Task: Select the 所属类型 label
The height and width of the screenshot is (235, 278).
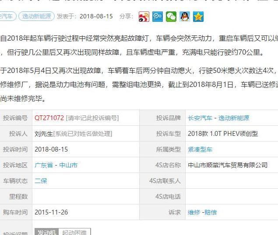Action: 169,149
